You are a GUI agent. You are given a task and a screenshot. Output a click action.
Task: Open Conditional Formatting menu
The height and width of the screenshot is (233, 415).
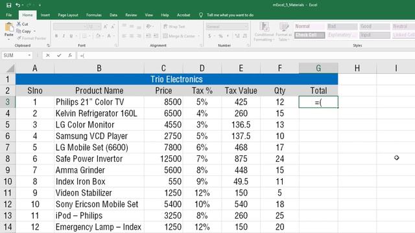(264, 32)
